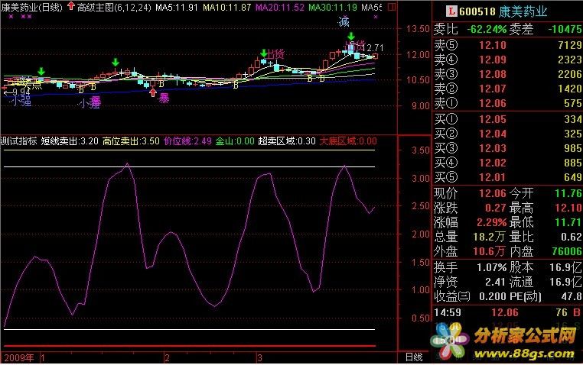Select the MA10:11.87 label
The image size is (583, 365).
coord(226,7)
